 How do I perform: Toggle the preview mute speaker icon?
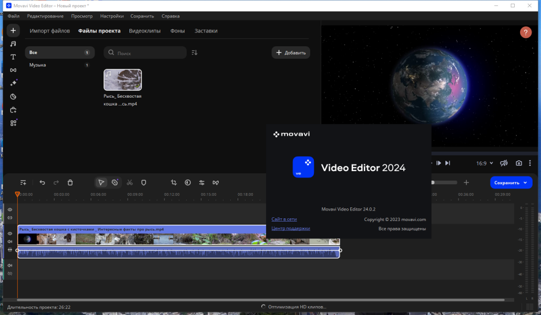504,163
